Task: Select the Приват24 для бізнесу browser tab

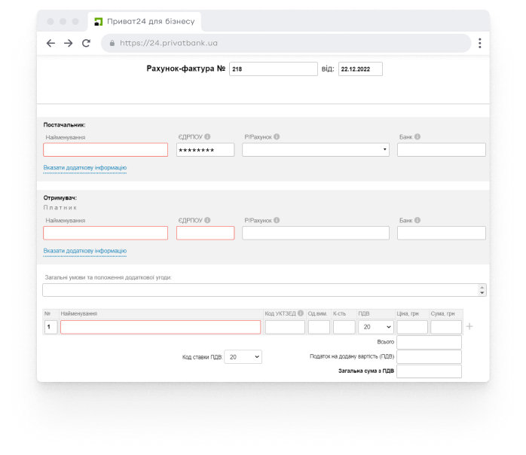Action: [143, 22]
